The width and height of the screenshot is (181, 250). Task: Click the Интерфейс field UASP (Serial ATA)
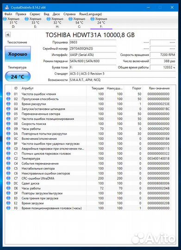(93, 55)
